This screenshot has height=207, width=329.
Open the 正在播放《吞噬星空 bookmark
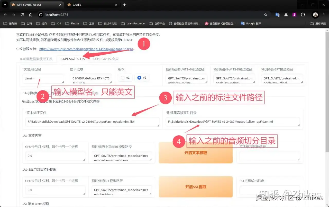click(220, 23)
